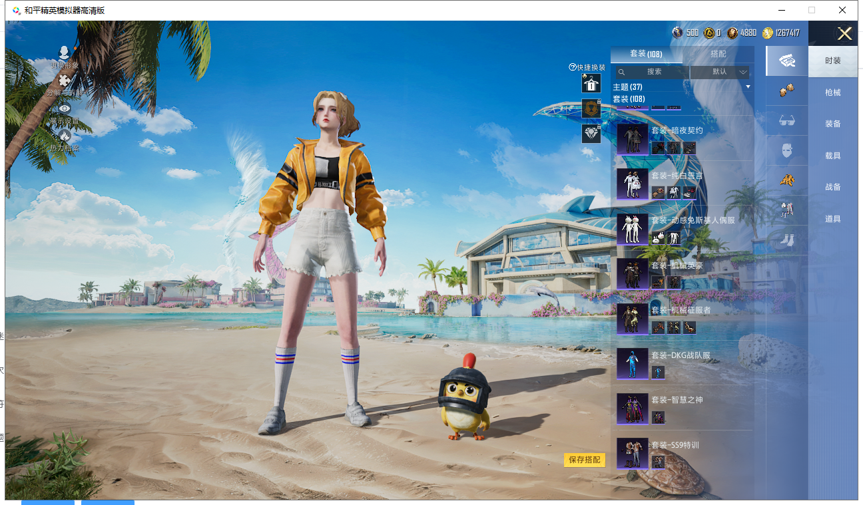Image resolution: width=863 pixels, height=505 pixels.
Task: Select the face mask category icon
Action: pos(787,151)
